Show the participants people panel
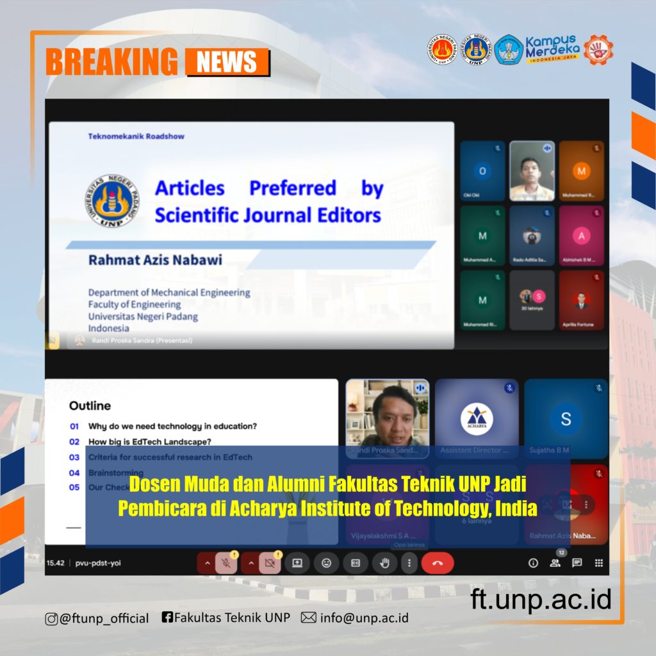The height and width of the screenshot is (656, 656). pyautogui.click(x=555, y=563)
